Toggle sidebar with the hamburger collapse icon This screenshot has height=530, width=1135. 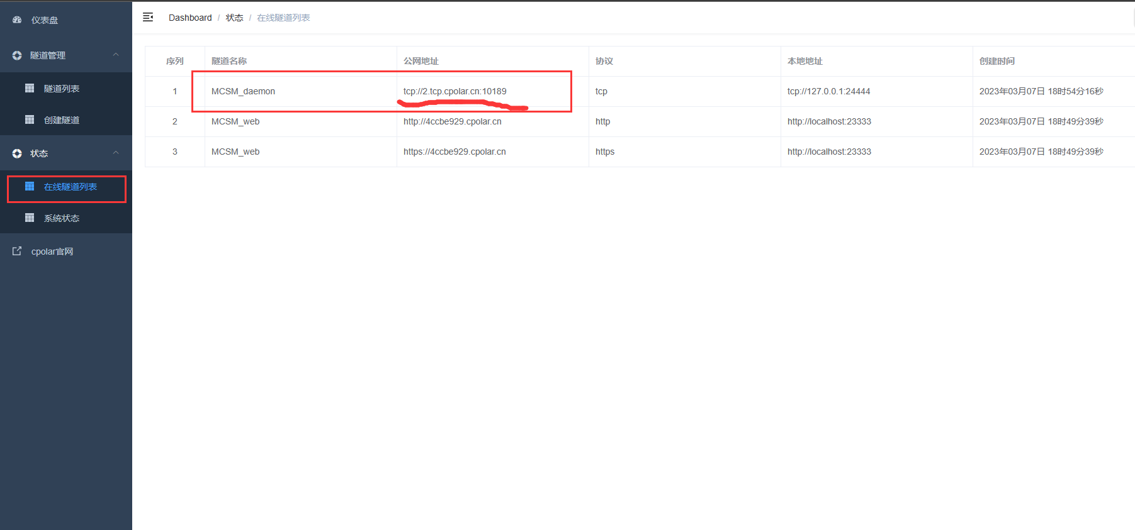(x=148, y=18)
